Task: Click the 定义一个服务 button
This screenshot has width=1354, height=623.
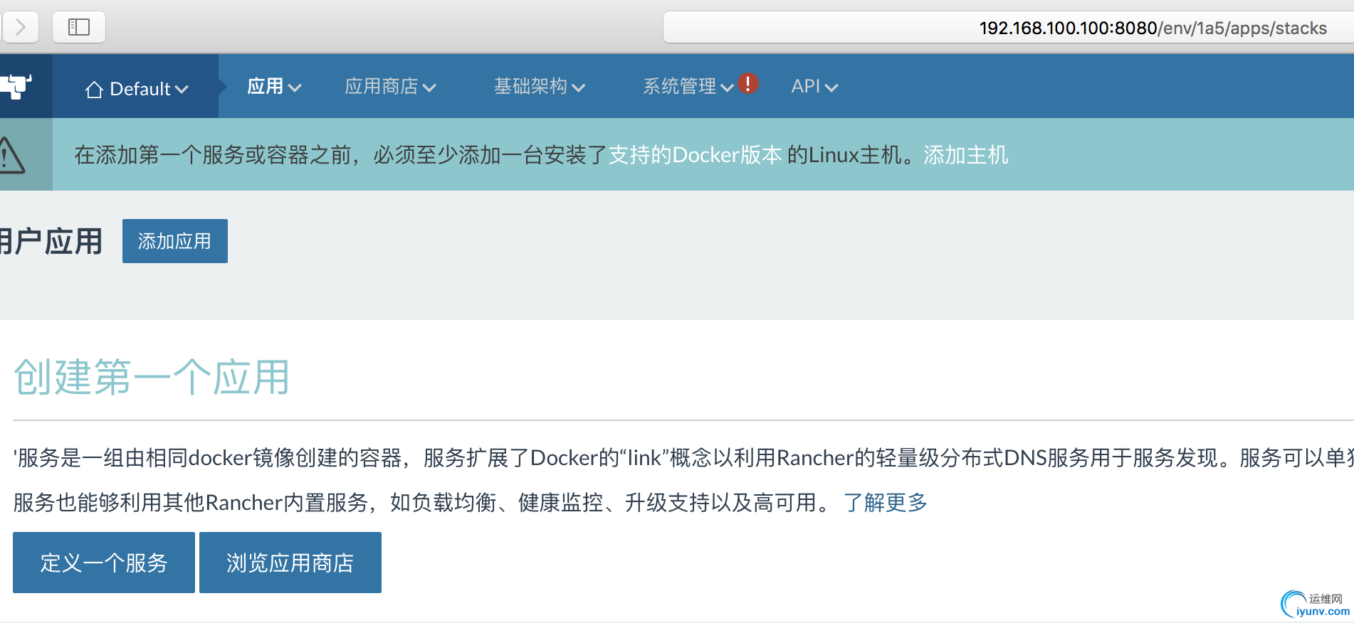Action: pyautogui.click(x=104, y=563)
